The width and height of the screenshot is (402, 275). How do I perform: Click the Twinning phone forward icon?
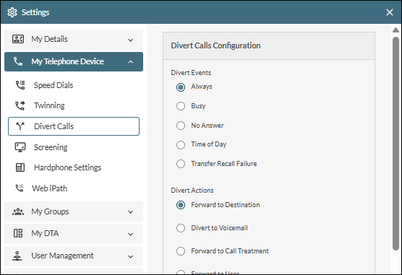20,105
